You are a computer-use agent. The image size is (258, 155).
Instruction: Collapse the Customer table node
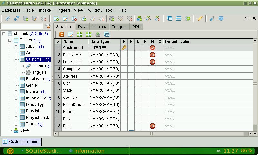(16, 59)
